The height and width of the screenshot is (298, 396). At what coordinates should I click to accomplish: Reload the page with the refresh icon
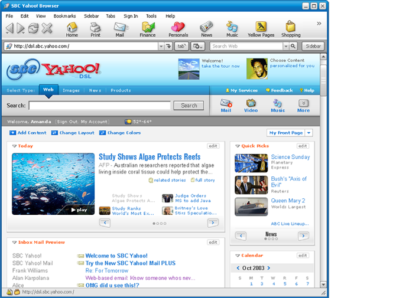tap(33, 28)
